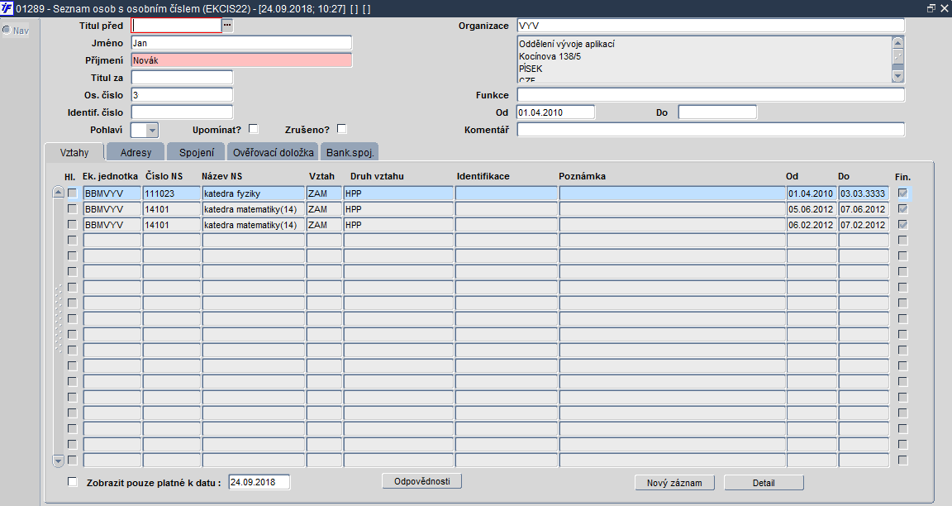
Task: Toggle the Zrušeno? checkbox
Action: pyautogui.click(x=342, y=129)
